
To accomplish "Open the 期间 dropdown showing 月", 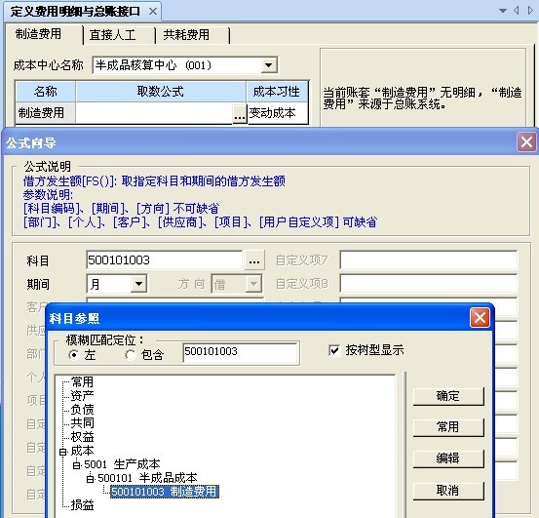I will 138,284.
